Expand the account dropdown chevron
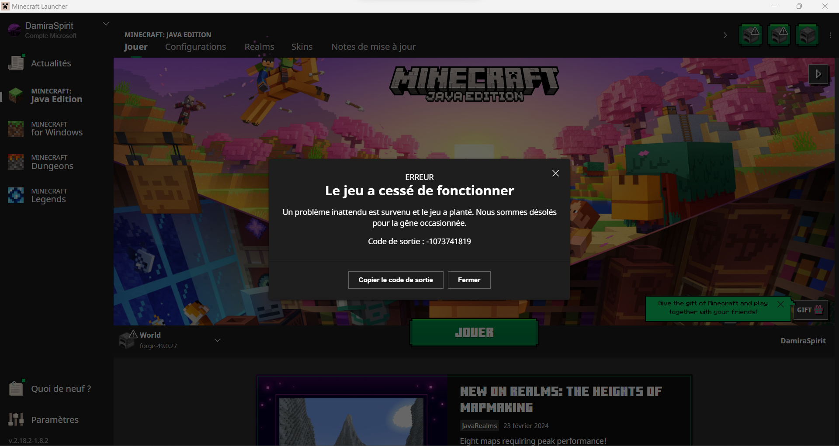The height and width of the screenshot is (446, 839). click(x=106, y=24)
